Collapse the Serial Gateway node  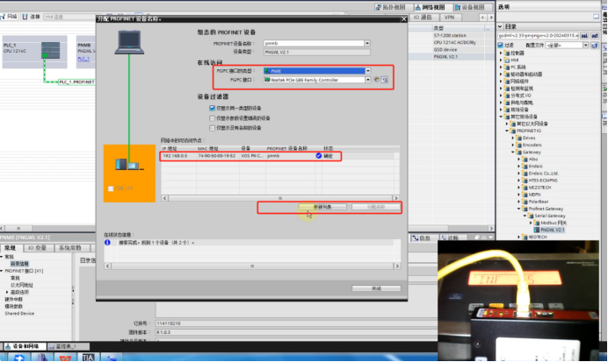click(x=525, y=216)
